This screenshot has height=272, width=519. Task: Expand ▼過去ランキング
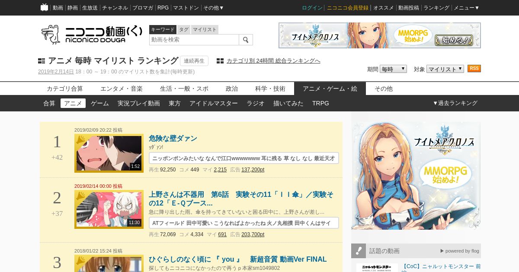pyautogui.click(x=455, y=103)
